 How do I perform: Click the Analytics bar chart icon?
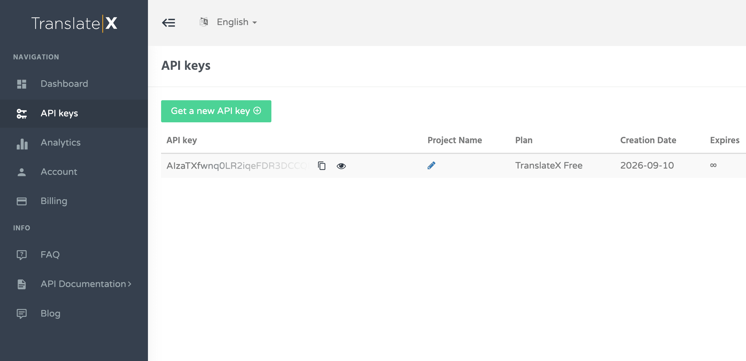pos(22,144)
